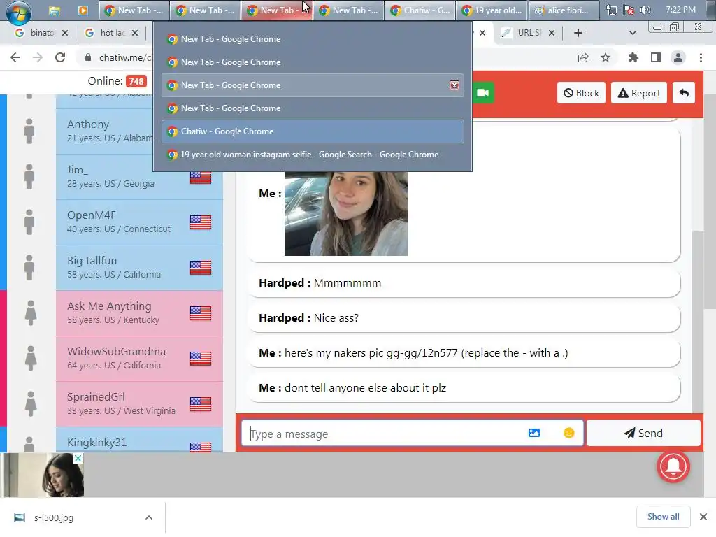Click the tray volume speaker icon
The image size is (716, 537).
pos(645,10)
